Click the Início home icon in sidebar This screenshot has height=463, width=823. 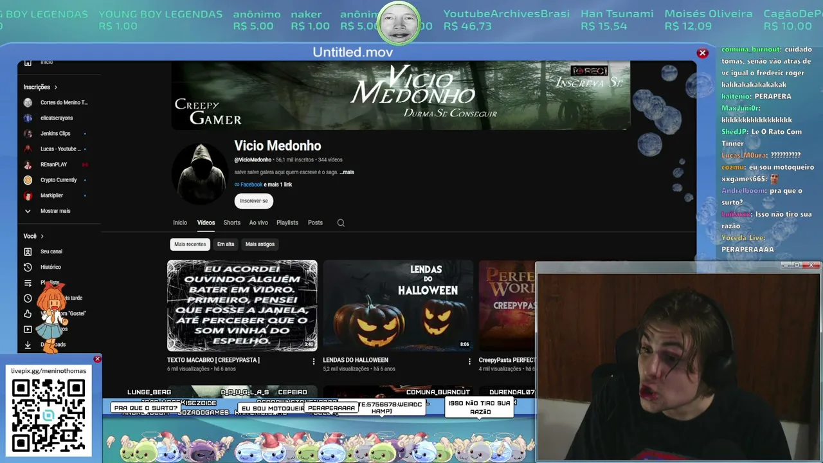(x=28, y=63)
